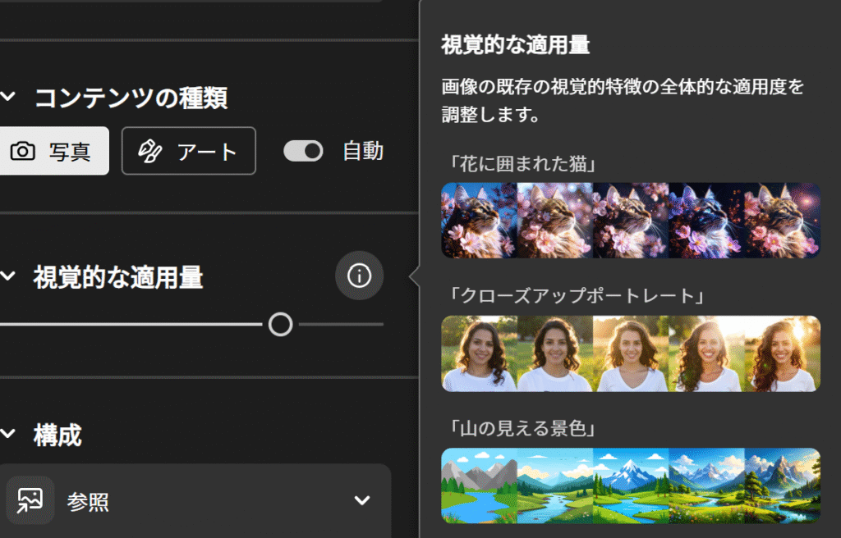This screenshot has height=538, width=841.
Task: Toggle the 自動 switch
Action: click(303, 151)
